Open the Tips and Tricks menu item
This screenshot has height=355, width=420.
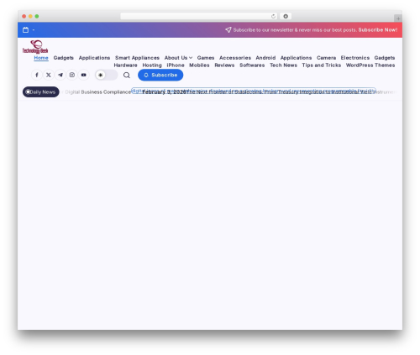(322, 65)
